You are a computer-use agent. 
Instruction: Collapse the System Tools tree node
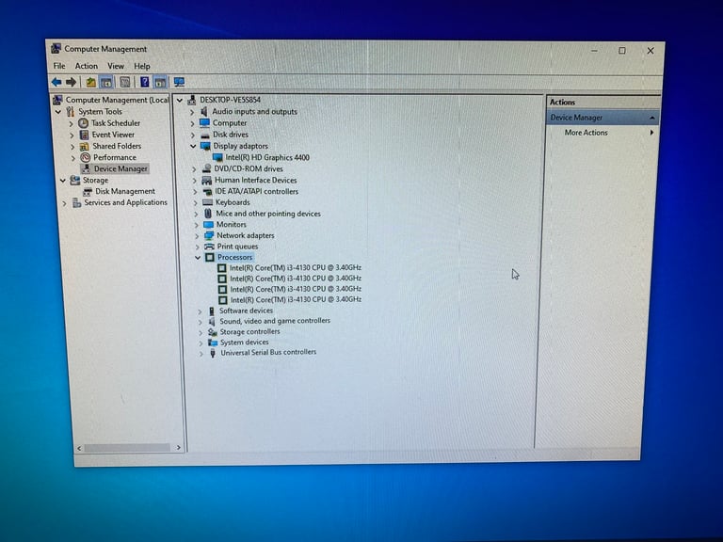[58, 112]
